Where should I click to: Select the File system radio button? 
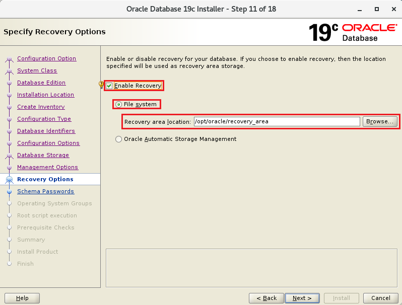pos(118,105)
